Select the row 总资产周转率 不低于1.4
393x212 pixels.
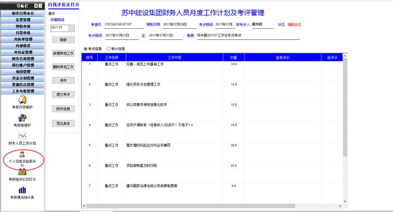pos(212,132)
